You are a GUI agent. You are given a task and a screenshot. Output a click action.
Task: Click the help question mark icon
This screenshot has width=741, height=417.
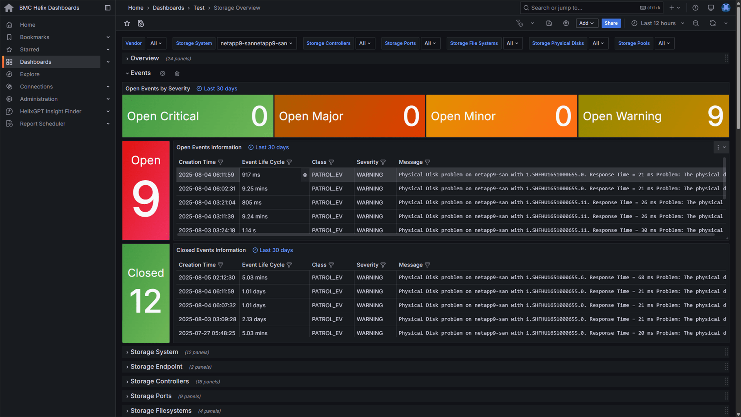click(695, 8)
